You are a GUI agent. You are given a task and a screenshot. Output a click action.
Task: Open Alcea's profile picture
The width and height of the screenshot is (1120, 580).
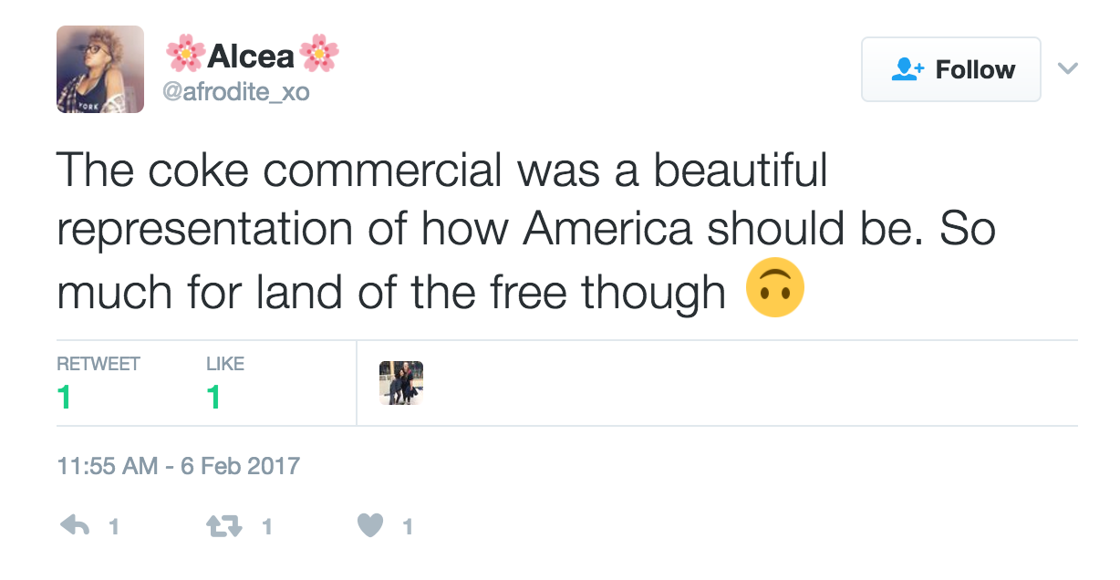(100, 69)
